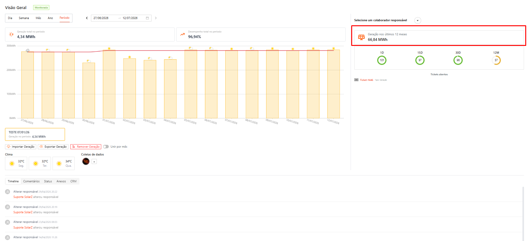Click the Remover Geração button
This screenshot has width=529, height=241.
point(86,147)
